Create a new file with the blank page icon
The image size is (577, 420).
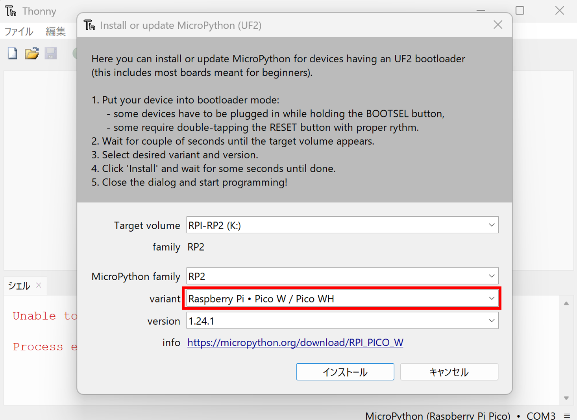point(12,53)
